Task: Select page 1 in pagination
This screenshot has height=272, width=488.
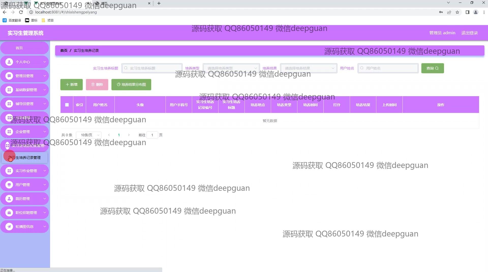Action: (119, 135)
